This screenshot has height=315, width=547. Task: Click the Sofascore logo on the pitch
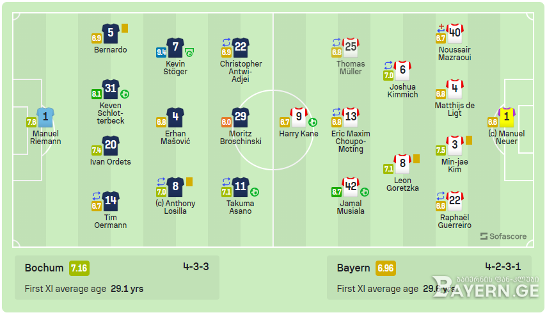click(x=503, y=236)
